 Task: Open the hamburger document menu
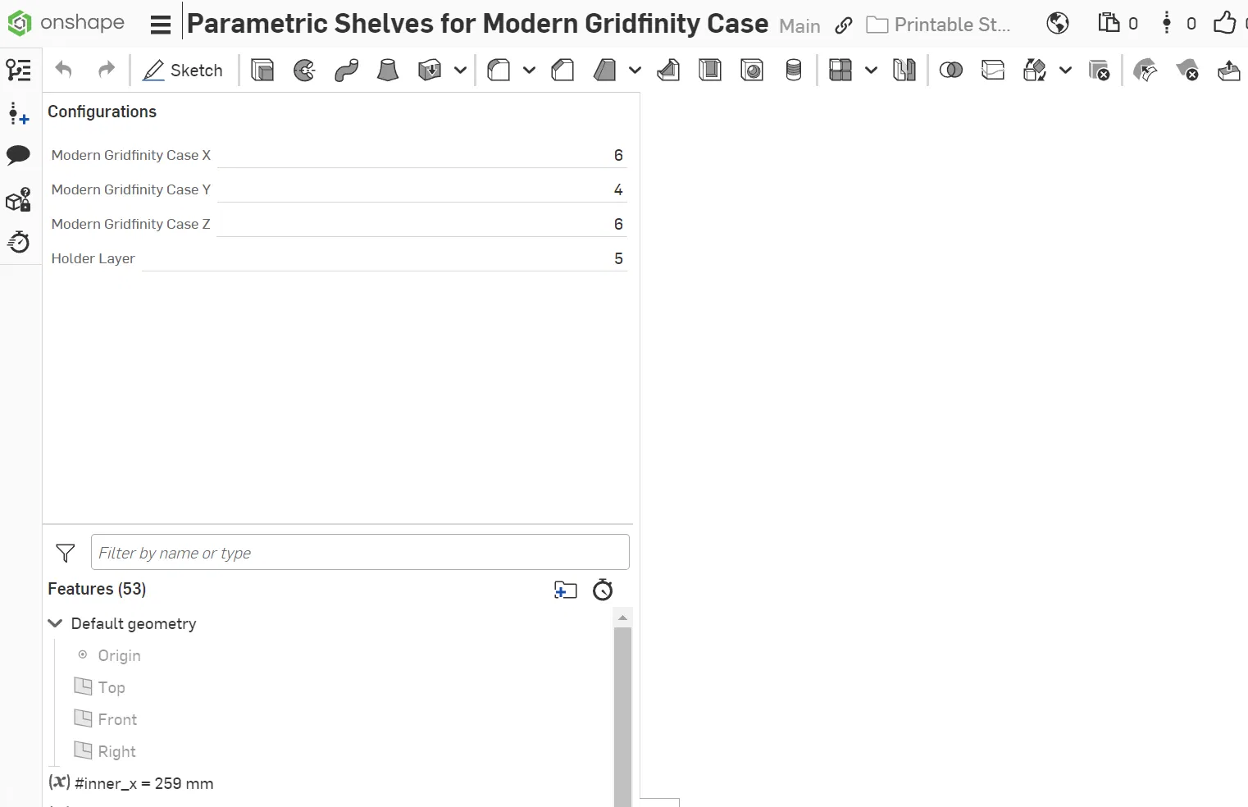coord(161,25)
